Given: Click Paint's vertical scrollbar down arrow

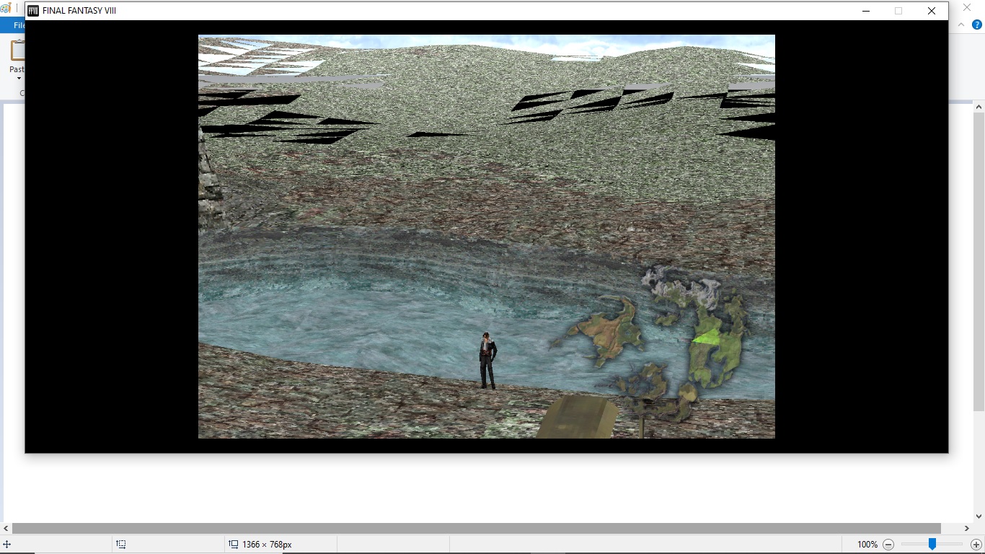Looking at the screenshot, I should [979, 516].
